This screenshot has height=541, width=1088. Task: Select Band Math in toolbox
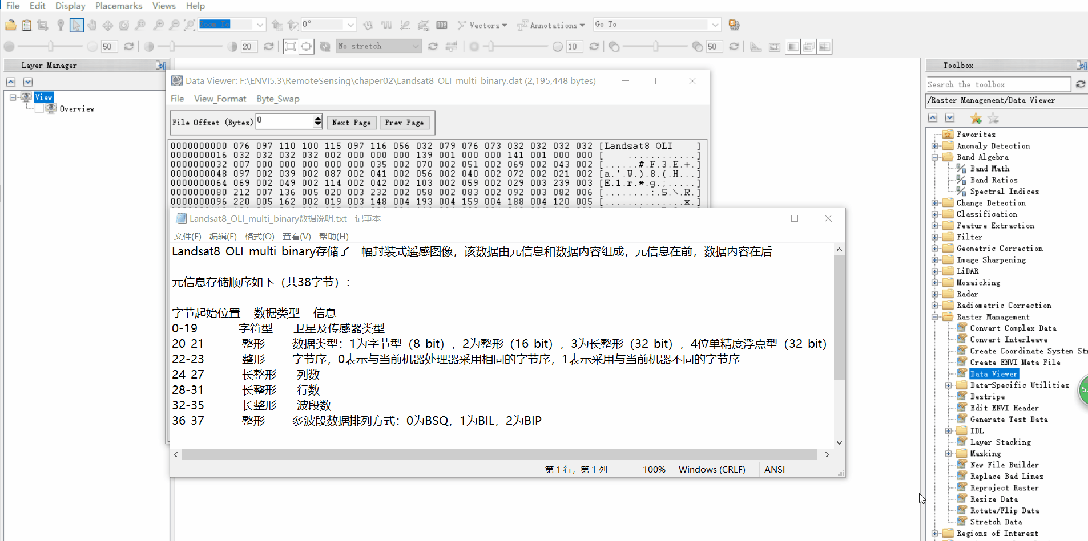coord(989,169)
